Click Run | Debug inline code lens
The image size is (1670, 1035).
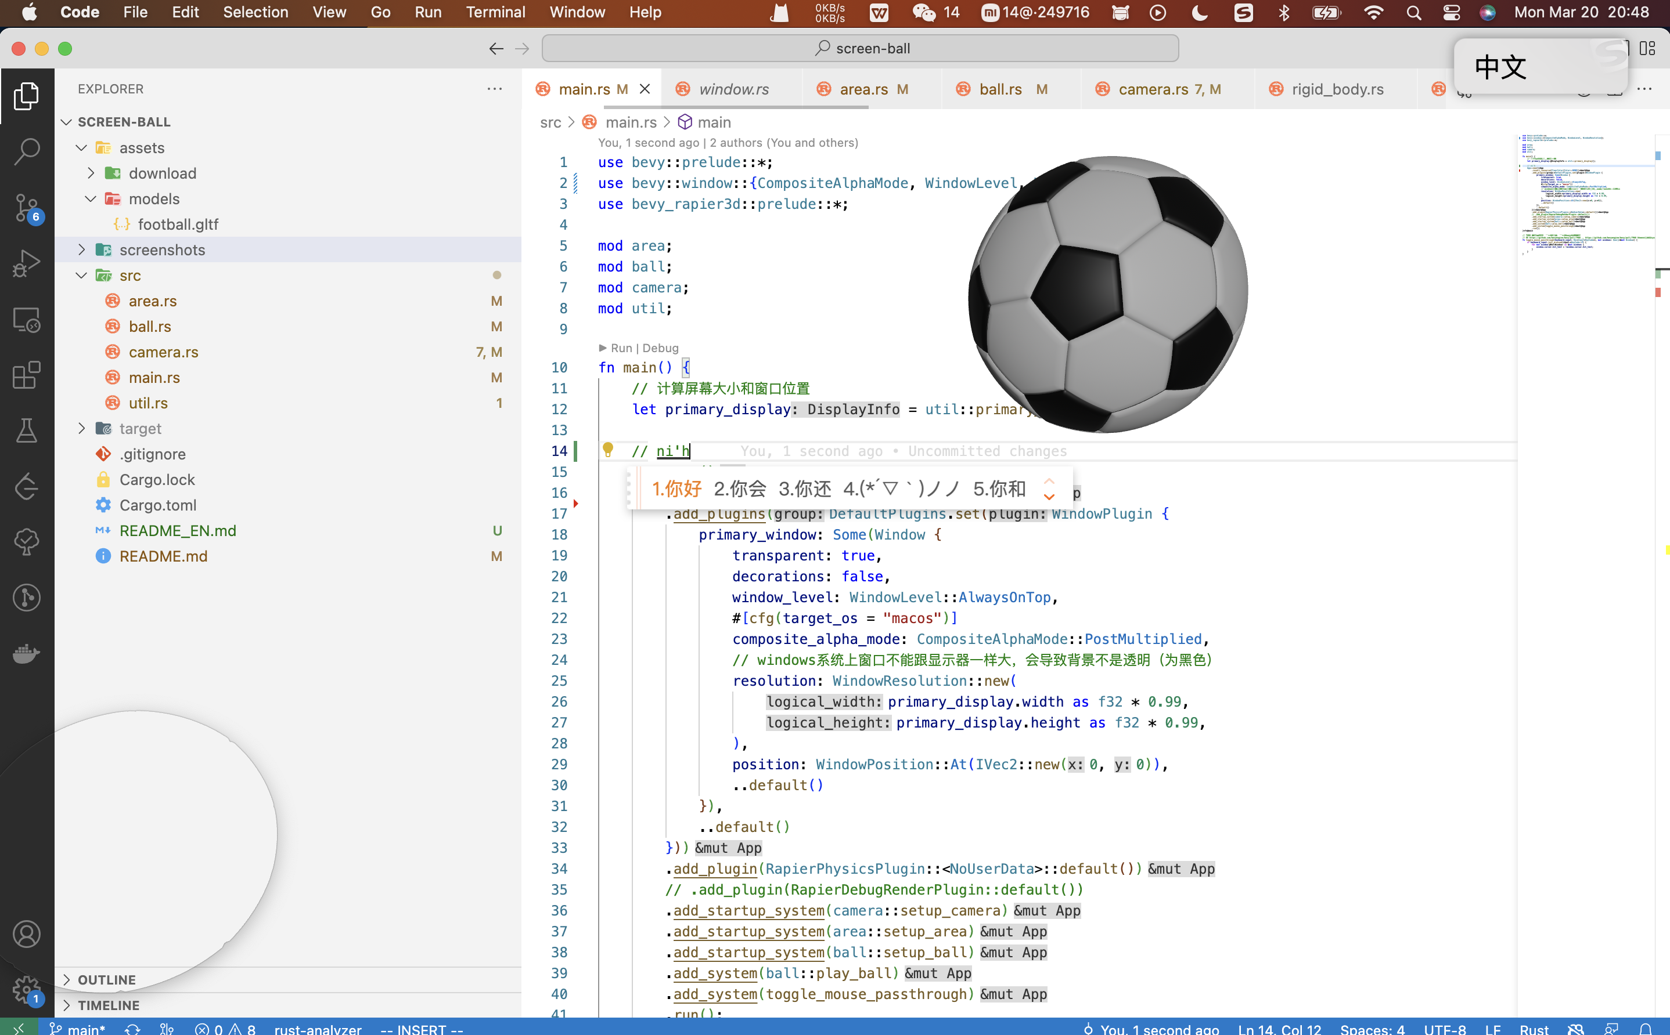[640, 348]
